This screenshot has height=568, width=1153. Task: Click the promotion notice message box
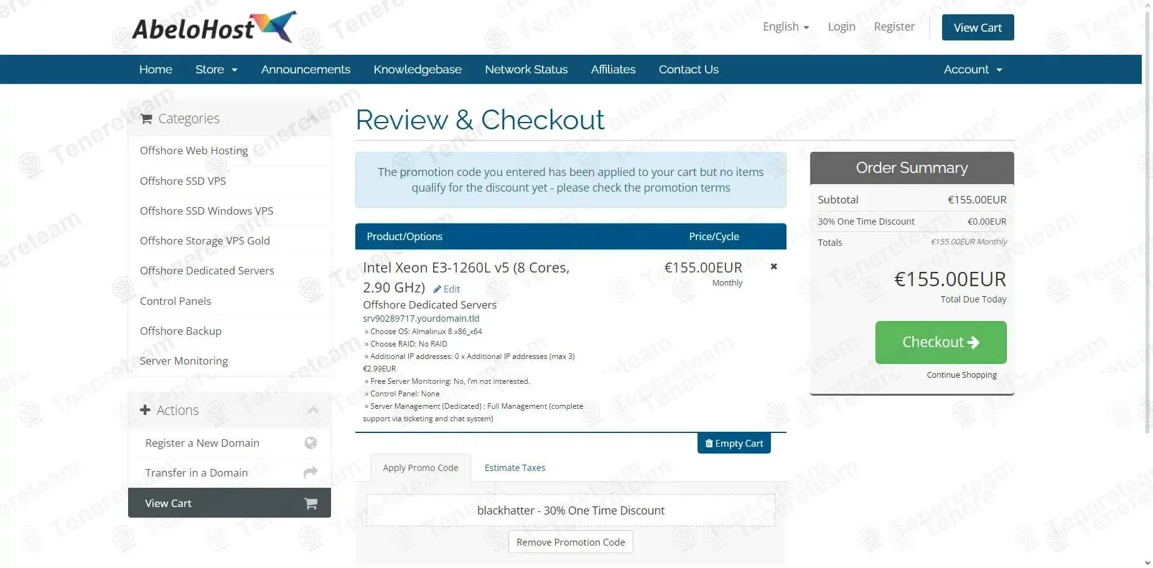coord(571,180)
